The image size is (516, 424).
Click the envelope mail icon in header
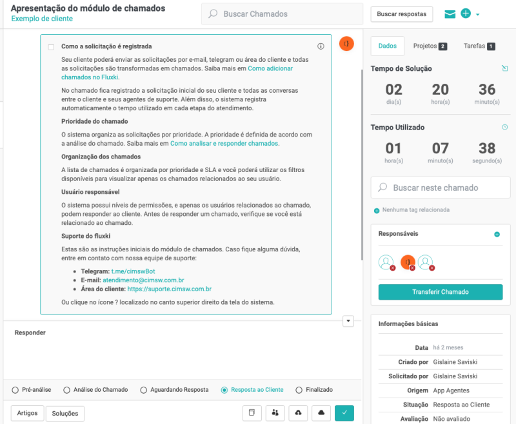tap(450, 14)
